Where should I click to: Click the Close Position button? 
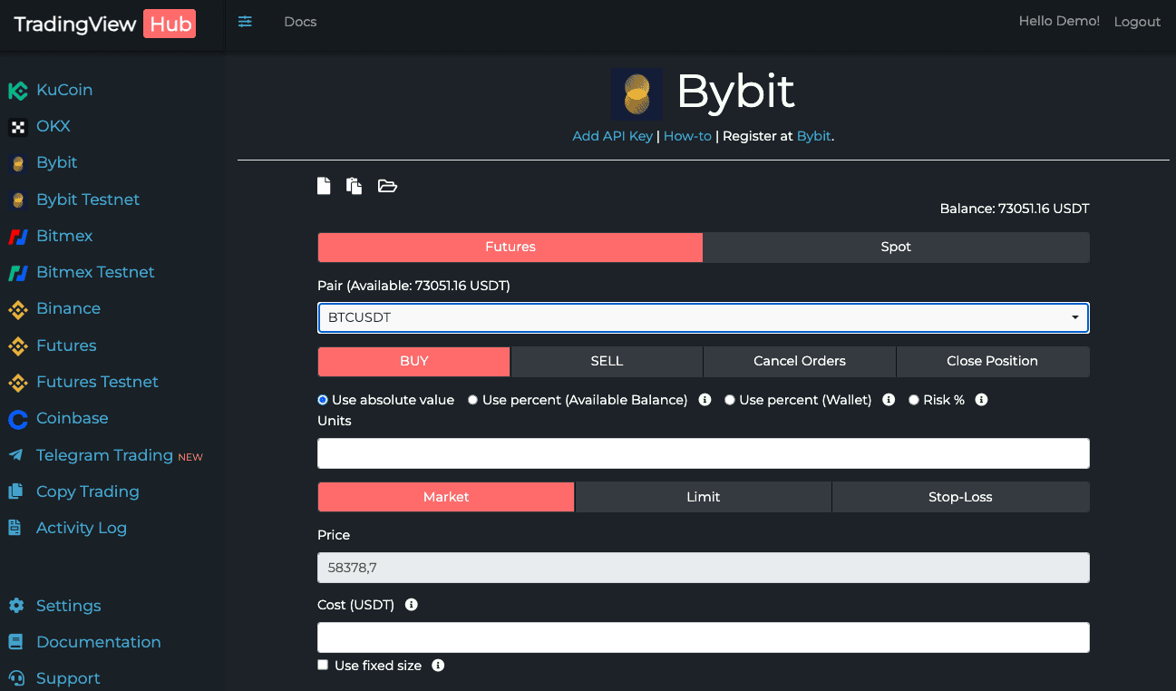pyautogui.click(x=993, y=361)
